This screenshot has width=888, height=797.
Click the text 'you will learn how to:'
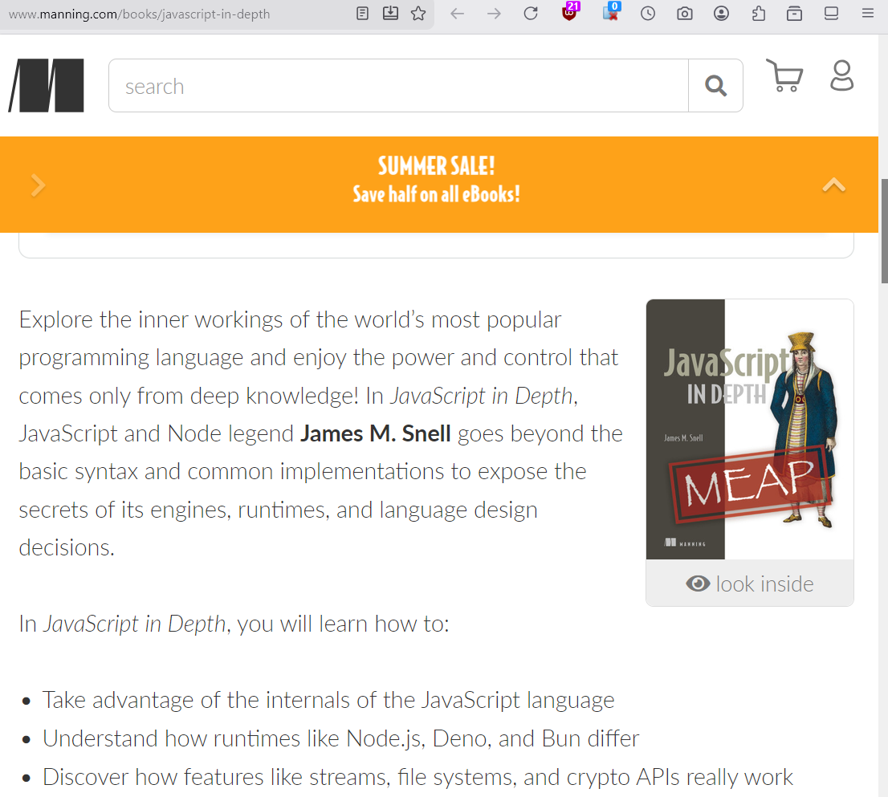tap(343, 624)
